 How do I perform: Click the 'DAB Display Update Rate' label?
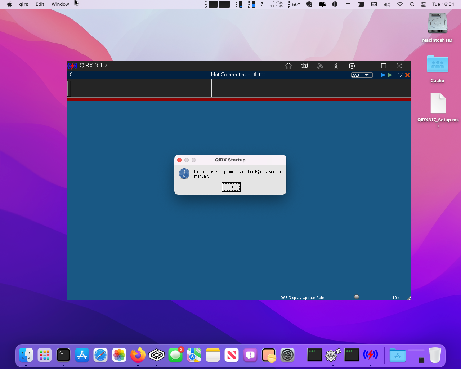(x=302, y=298)
